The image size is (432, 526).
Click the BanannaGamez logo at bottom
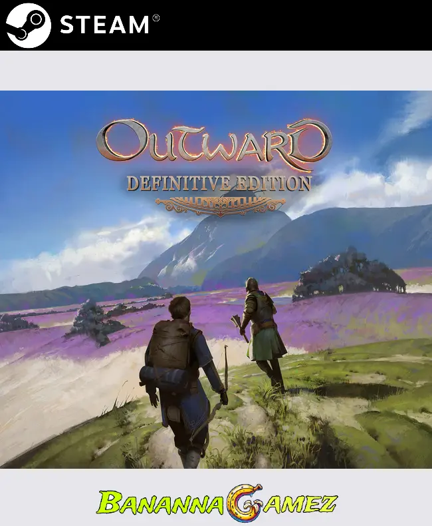216,504
